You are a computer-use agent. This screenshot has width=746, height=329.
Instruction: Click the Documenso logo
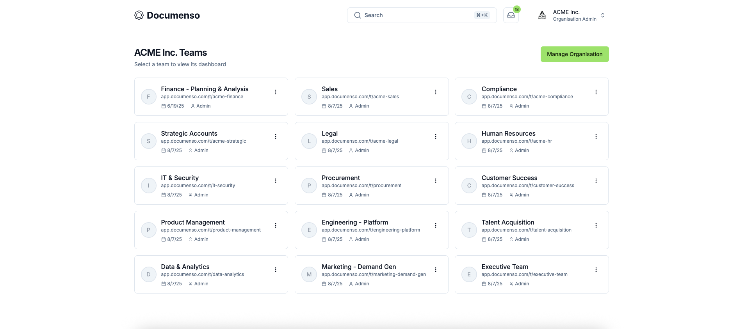(x=167, y=16)
